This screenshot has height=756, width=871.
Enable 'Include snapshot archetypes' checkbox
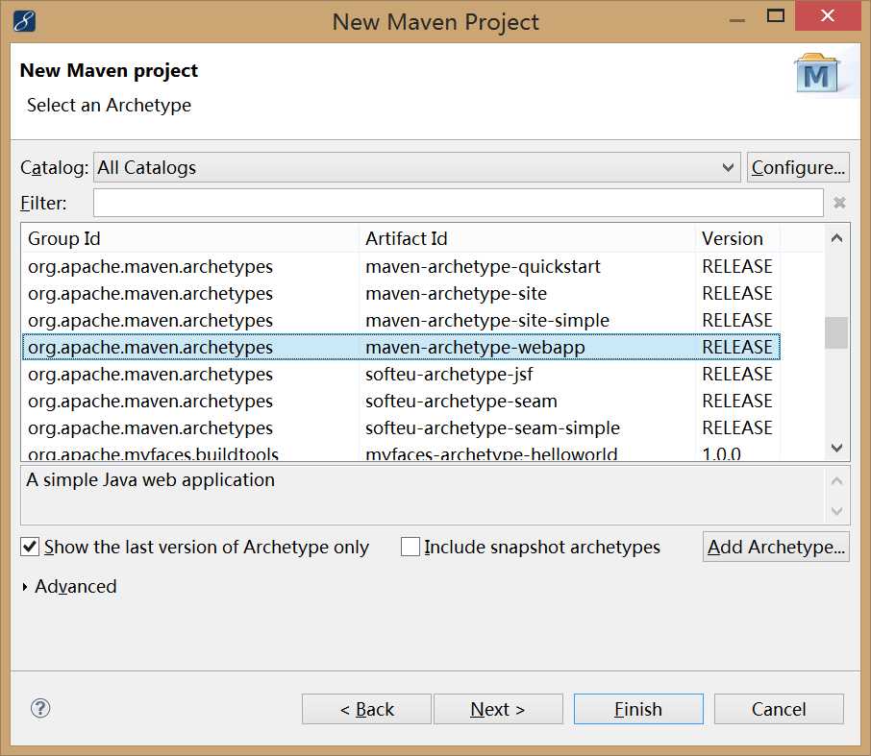410,547
